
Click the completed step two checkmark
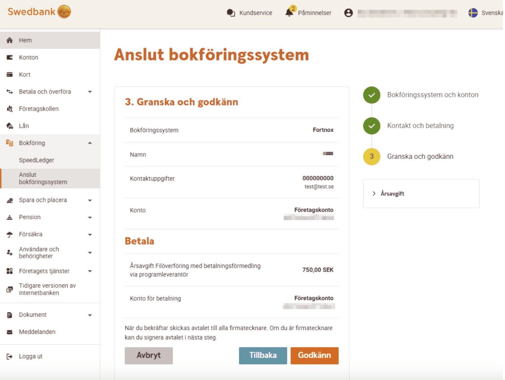coord(372,126)
